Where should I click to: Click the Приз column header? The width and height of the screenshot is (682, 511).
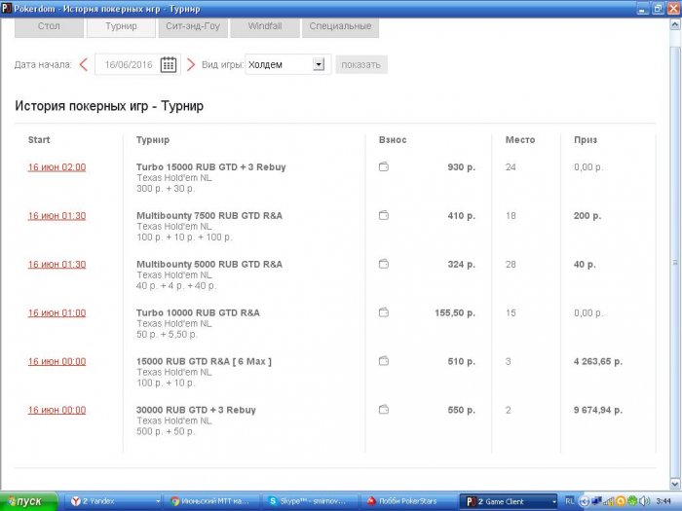(x=586, y=139)
